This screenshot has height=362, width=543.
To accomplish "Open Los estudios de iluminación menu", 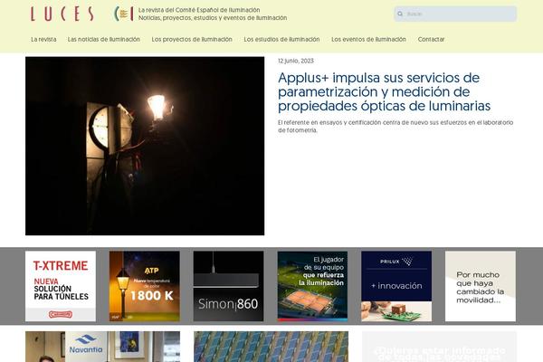I will tap(281, 40).
